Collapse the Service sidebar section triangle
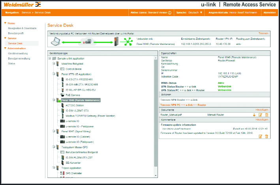 (5, 38)
